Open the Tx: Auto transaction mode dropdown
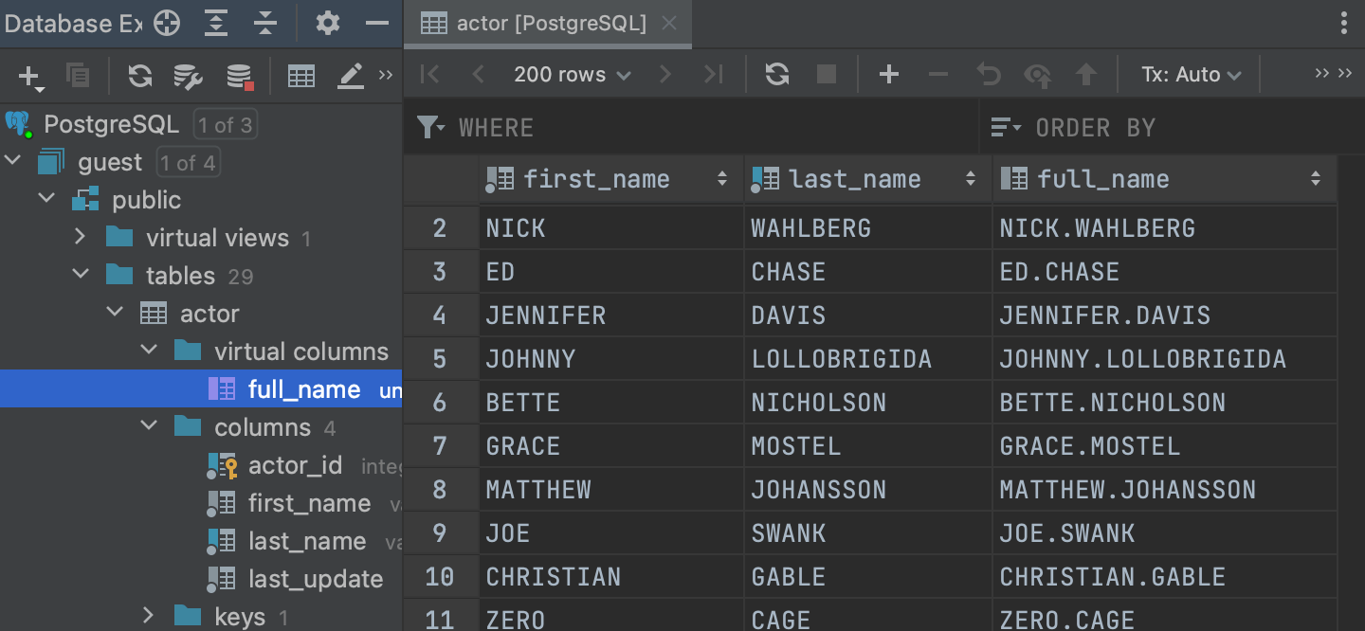 pyautogui.click(x=1192, y=74)
